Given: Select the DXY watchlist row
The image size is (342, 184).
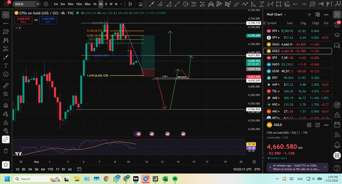Looking at the screenshot, I should click(298, 78).
